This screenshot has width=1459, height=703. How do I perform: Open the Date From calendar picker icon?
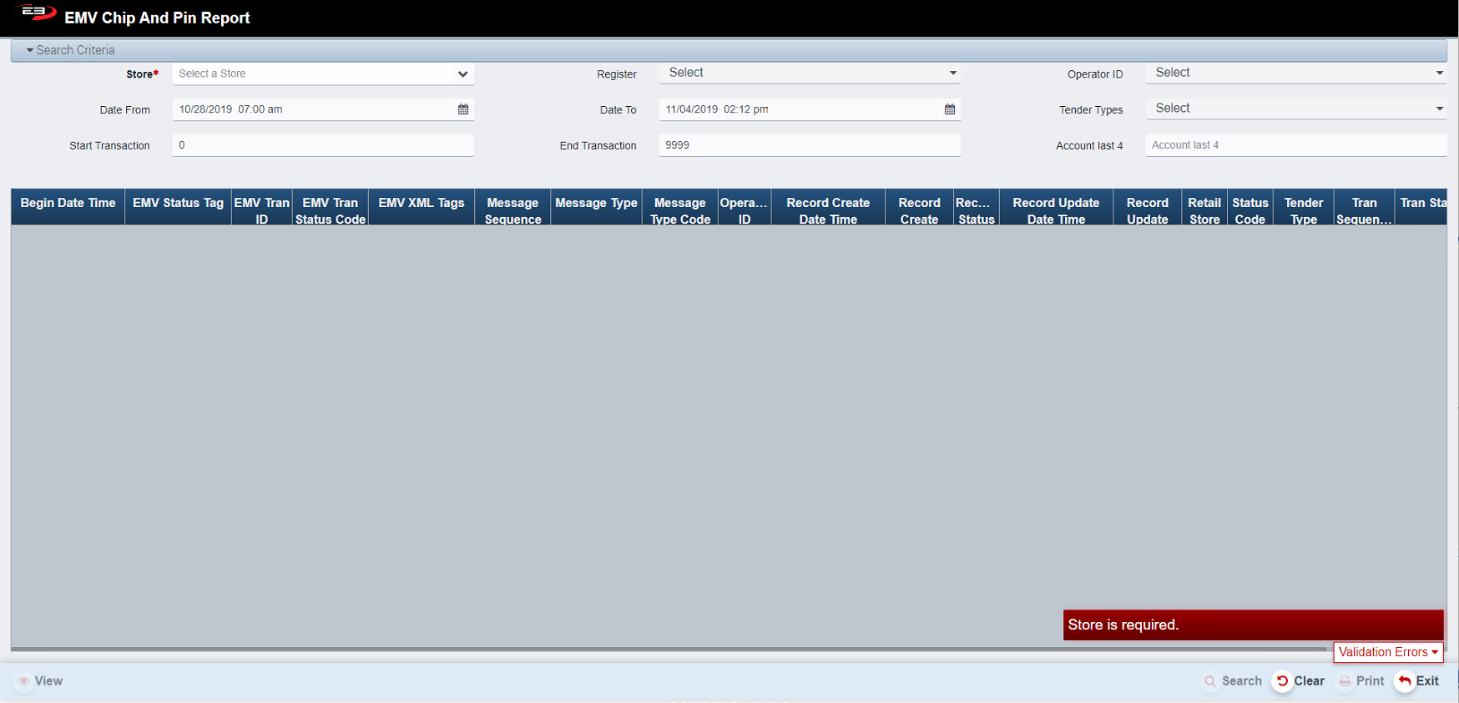[463, 109]
